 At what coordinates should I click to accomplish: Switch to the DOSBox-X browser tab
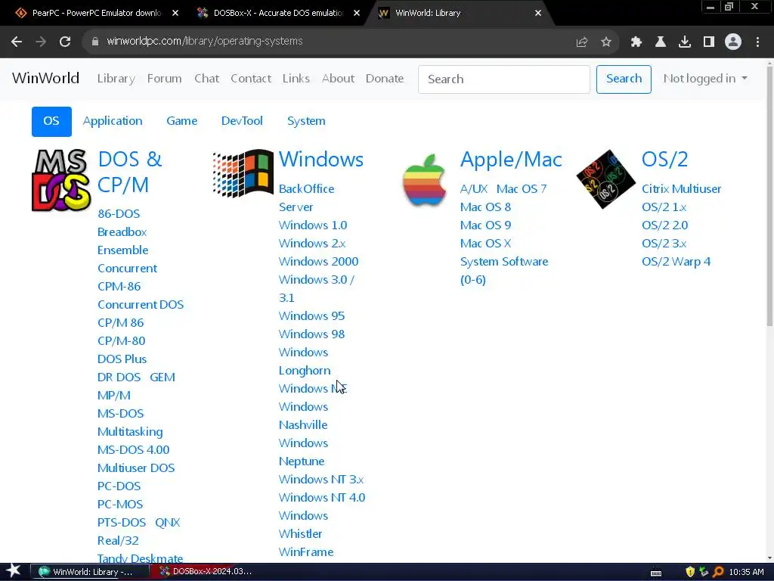(278, 14)
